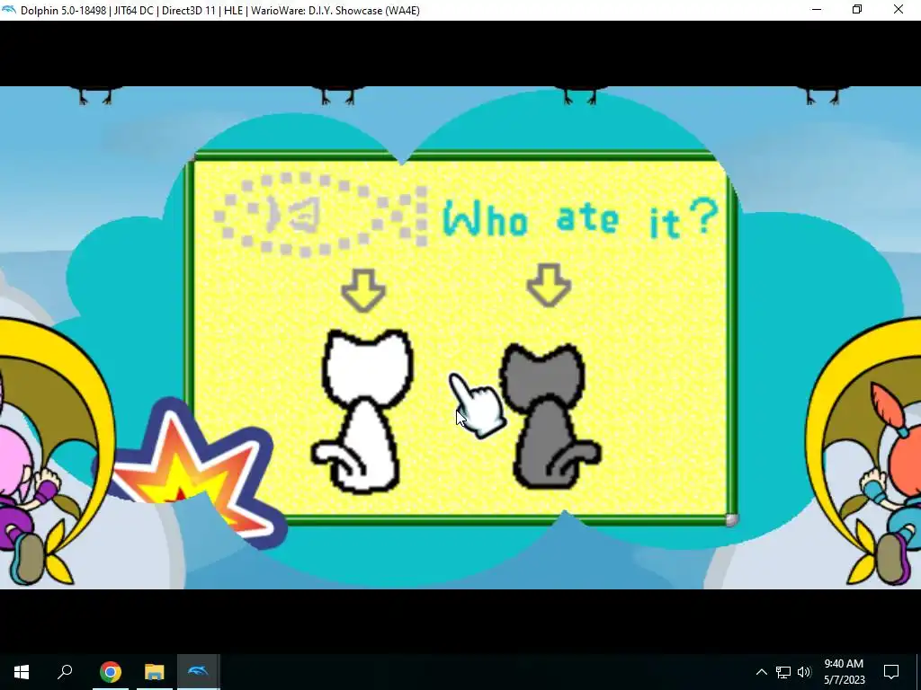Click the Dolphin logo in the title bar
The height and width of the screenshot is (690, 921).
(9, 10)
